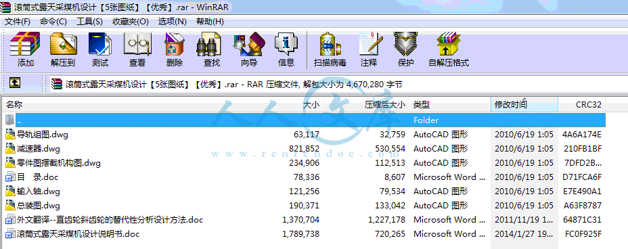Open the 收藏夹(O) menu

[x=130, y=21]
